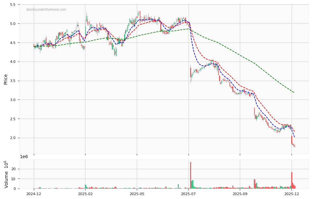Select the 2025-05 date label
Image resolution: width=312 pixels, height=199 pixels.
(137, 193)
